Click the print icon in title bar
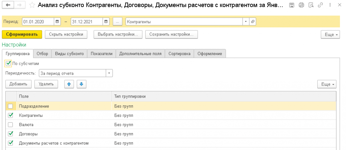 tap(301, 5)
